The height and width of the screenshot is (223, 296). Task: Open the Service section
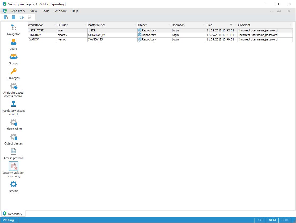13,187
